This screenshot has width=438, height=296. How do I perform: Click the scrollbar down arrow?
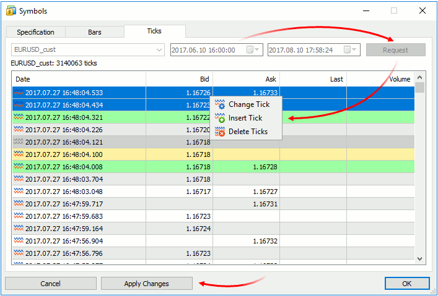[x=419, y=259]
